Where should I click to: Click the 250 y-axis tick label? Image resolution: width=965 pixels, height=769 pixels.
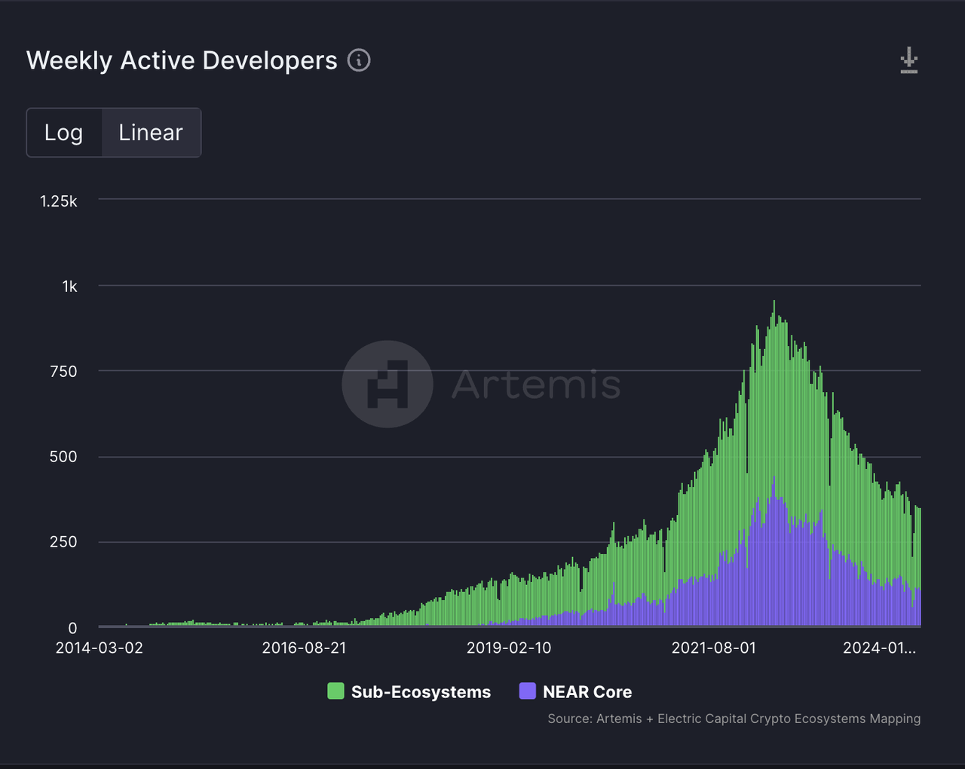[x=63, y=542]
